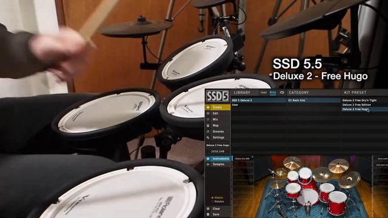Click the link icon beside the Kits tab

282,93
